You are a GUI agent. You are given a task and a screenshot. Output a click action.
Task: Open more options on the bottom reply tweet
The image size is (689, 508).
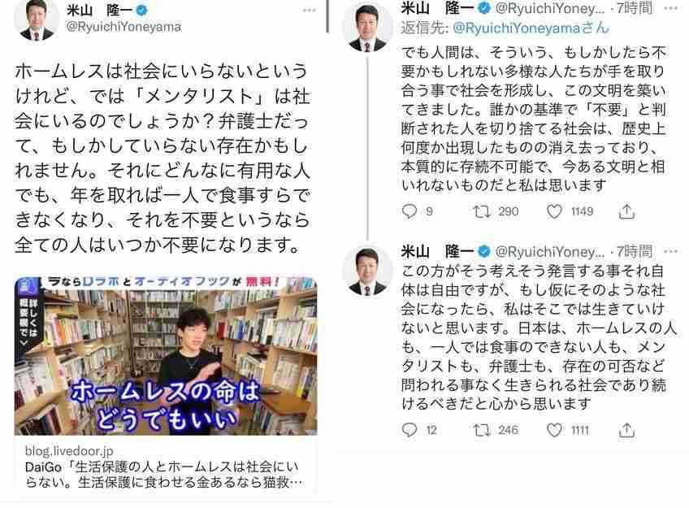point(671,251)
